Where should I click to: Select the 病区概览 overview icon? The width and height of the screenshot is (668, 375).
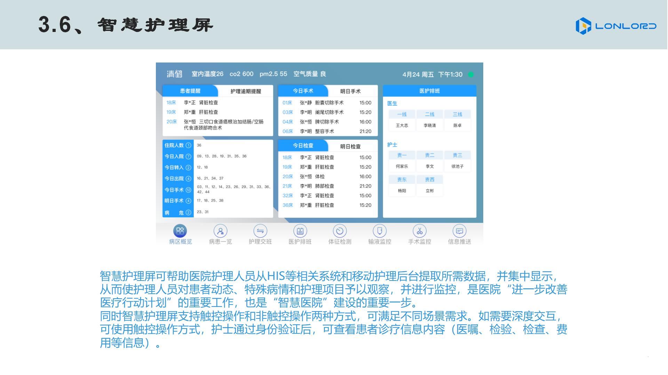click(x=179, y=230)
